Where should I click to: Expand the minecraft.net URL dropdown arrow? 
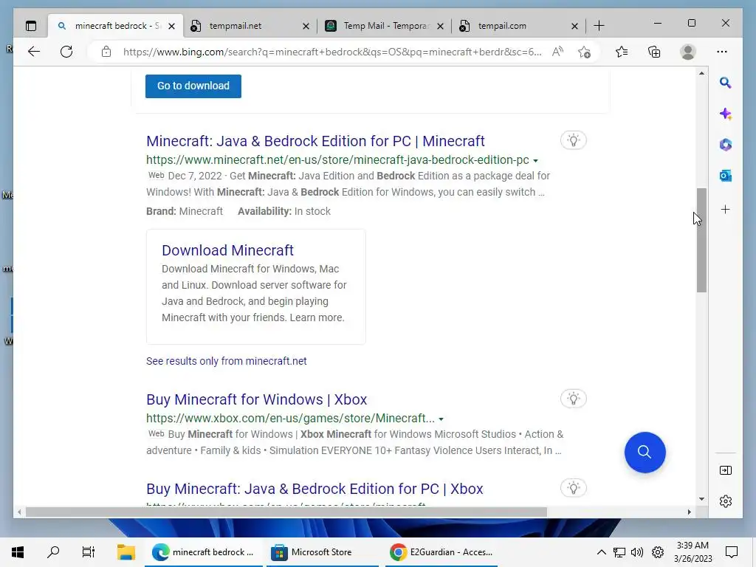[x=535, y=160]
